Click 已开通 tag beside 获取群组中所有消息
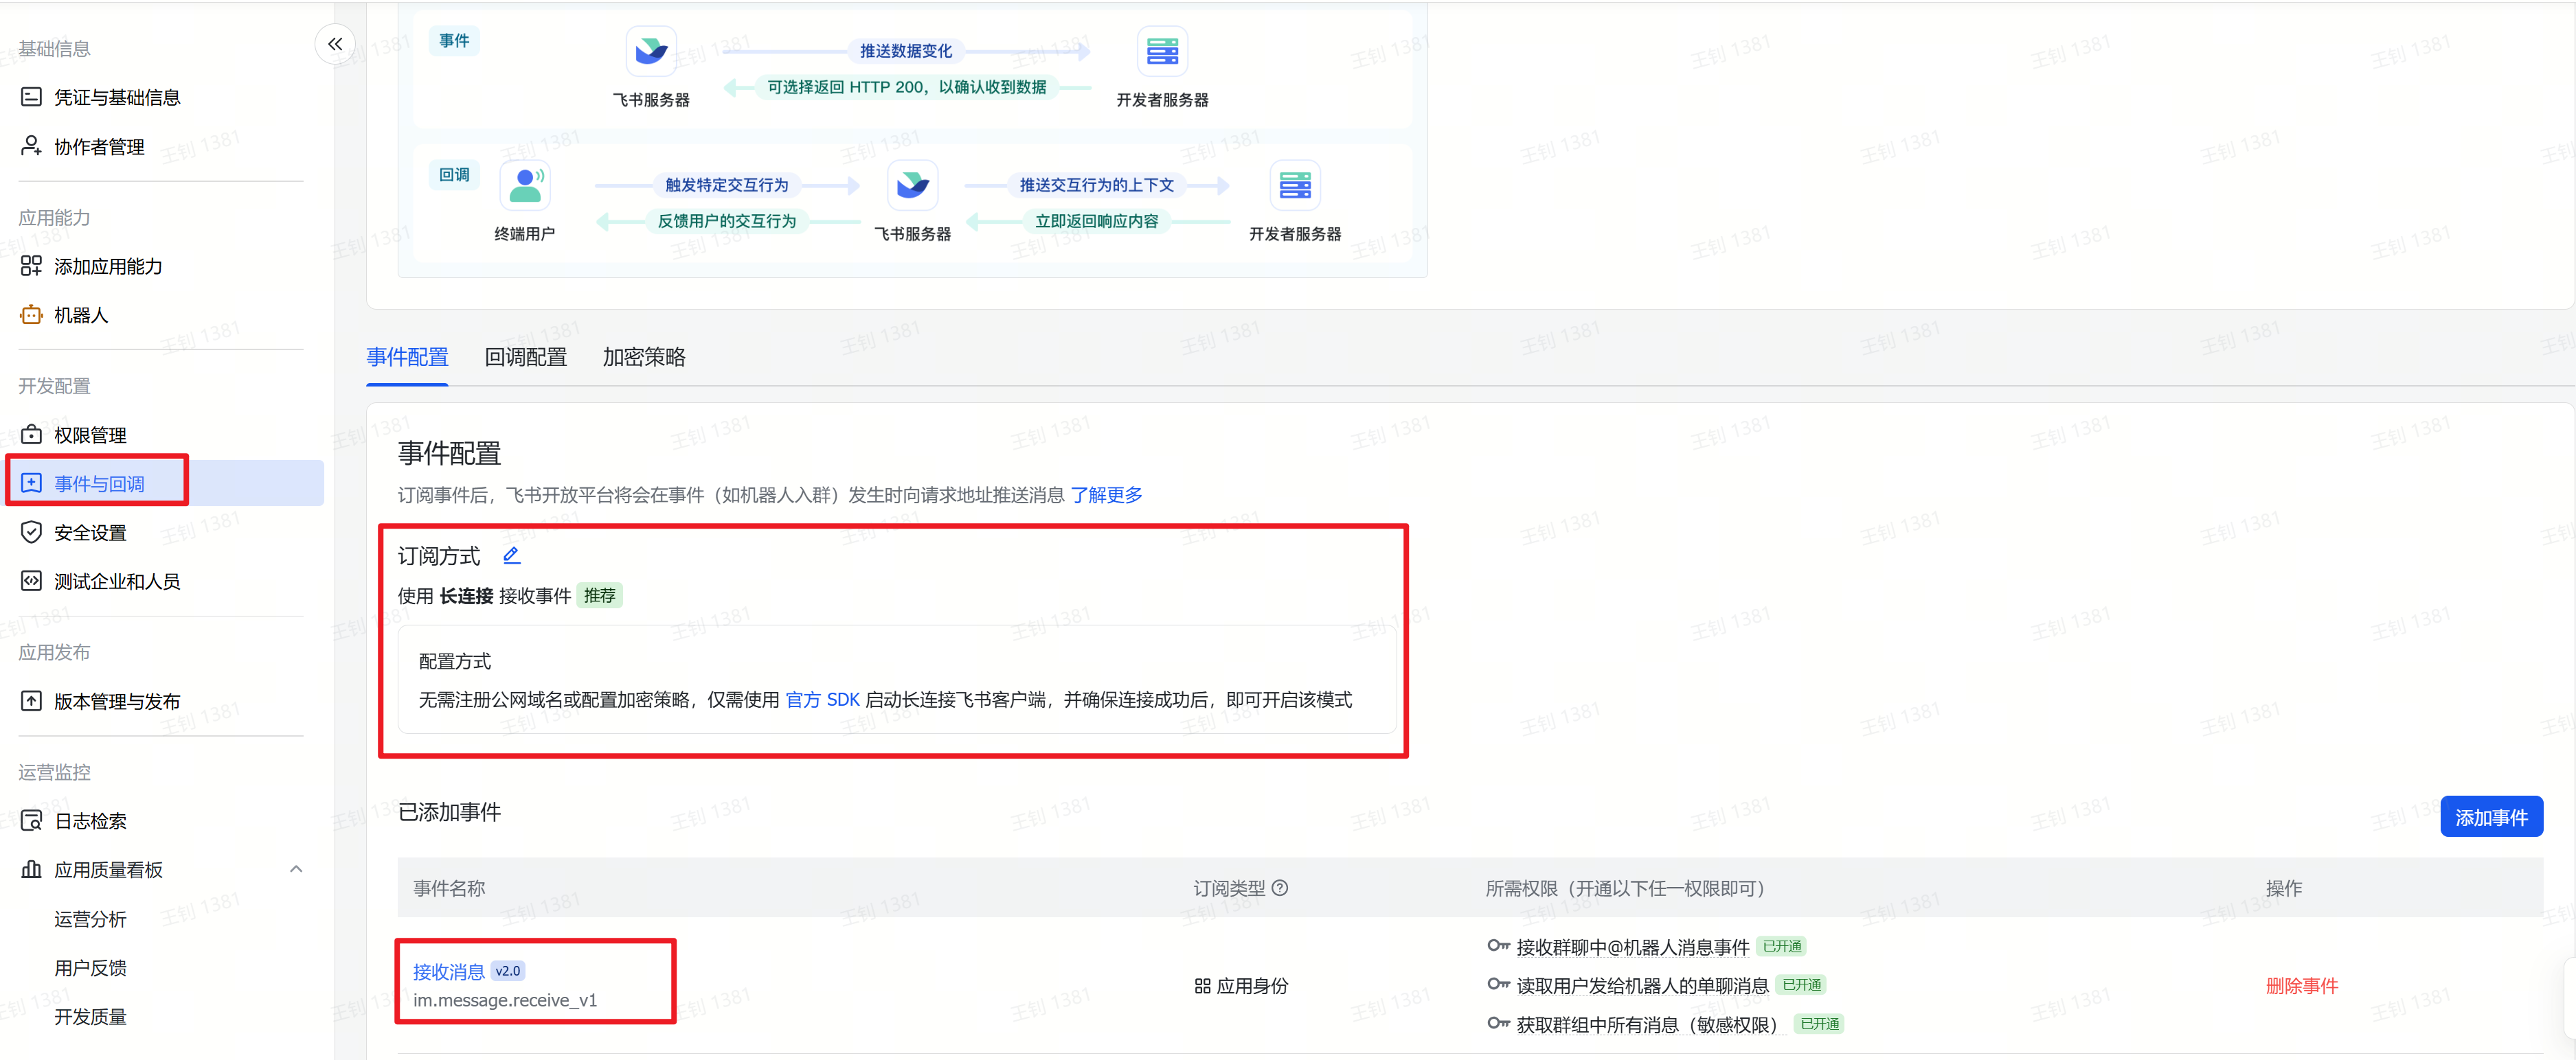Viewport: 2576px width, 1060px height. (x=1820, y=1024)
